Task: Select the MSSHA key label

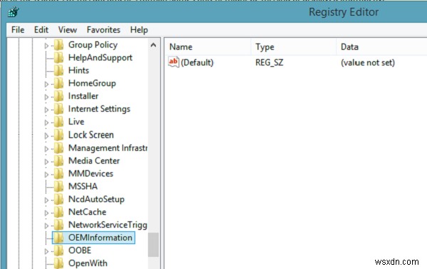Action: tap(83, 186)
